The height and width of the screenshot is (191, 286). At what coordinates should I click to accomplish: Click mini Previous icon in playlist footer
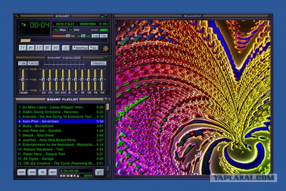pos(61,176)
